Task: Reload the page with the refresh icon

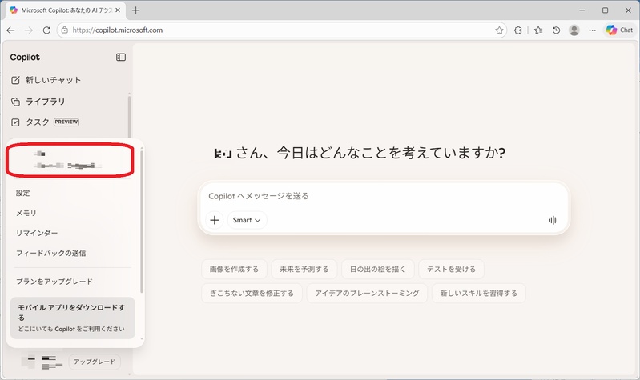Action: 46,30
